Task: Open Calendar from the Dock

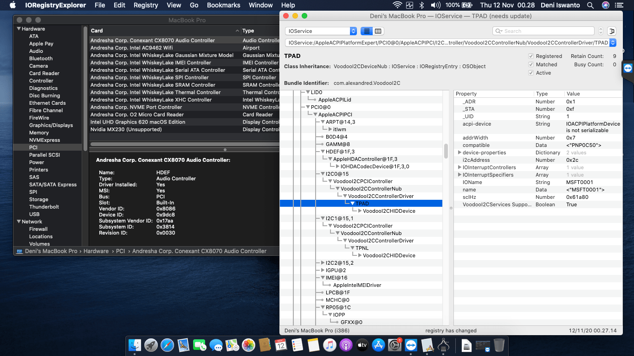Action: coord(281,345)
